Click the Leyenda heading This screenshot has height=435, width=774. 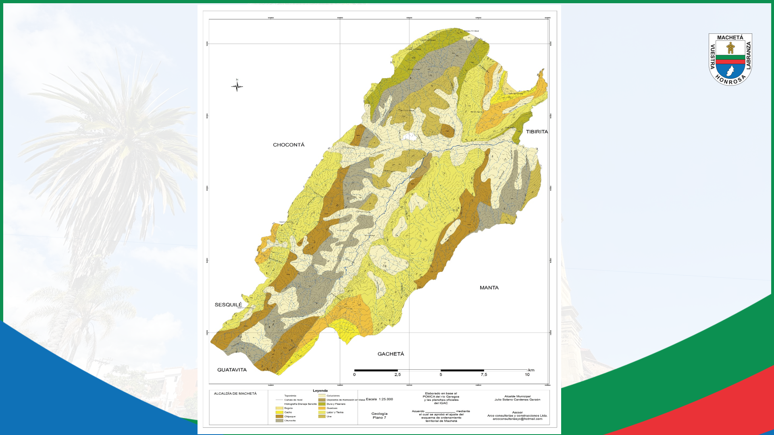tap(320, 391)
